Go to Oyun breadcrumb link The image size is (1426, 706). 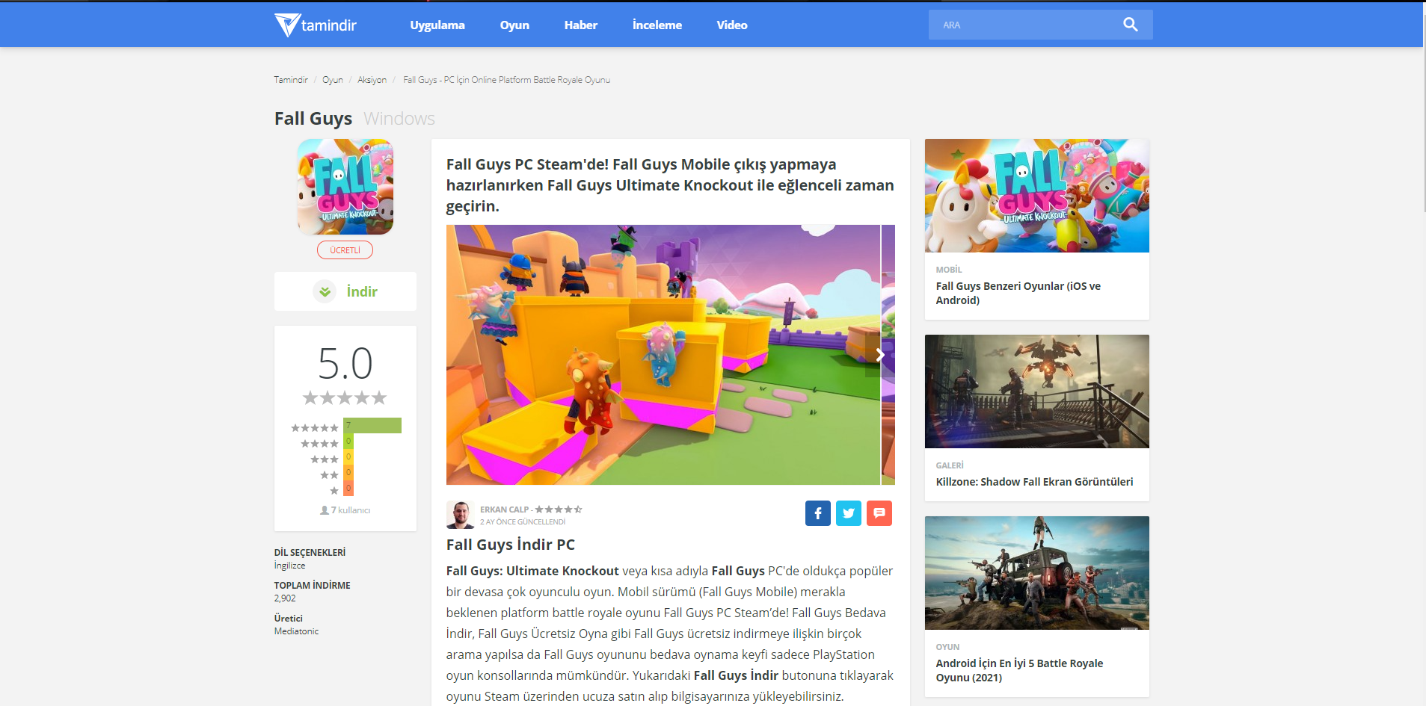coord(333,80)
